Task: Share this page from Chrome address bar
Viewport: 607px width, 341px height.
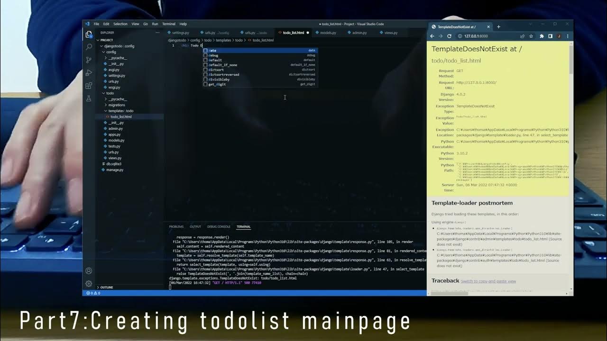Action: coord(522,36)
